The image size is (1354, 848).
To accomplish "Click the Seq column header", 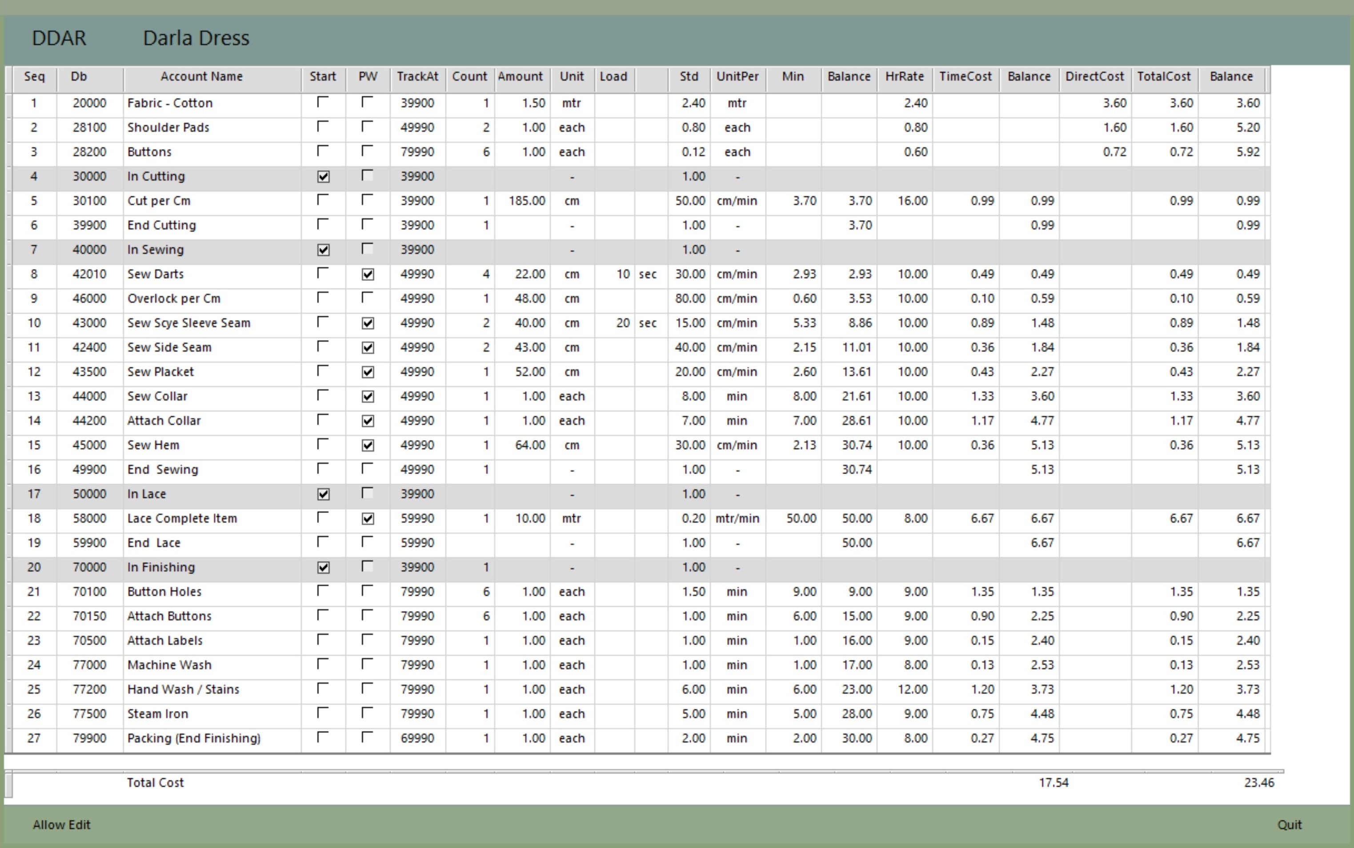I will (x=34, y=77).
